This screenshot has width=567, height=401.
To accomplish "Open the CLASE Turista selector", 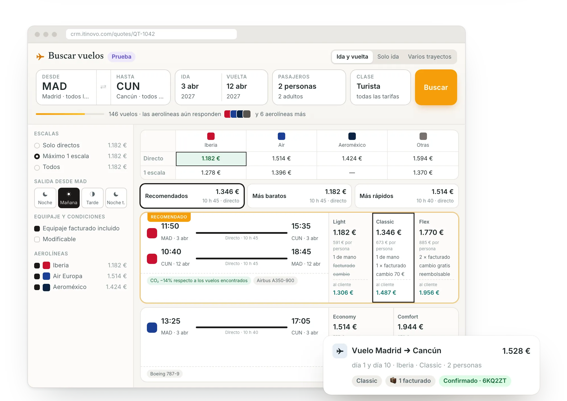I will [x=381, y=87].
